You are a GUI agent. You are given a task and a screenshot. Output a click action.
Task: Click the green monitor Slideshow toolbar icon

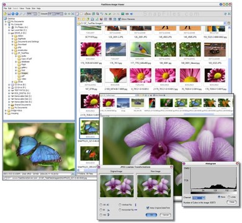[122, 14]
